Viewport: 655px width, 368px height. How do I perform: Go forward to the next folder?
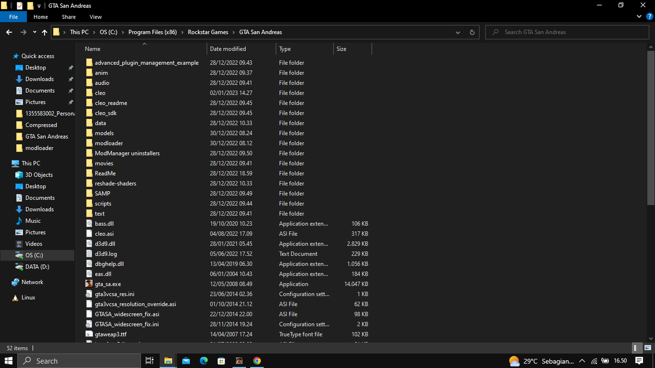pyautogui.click(x=23, y=32)
